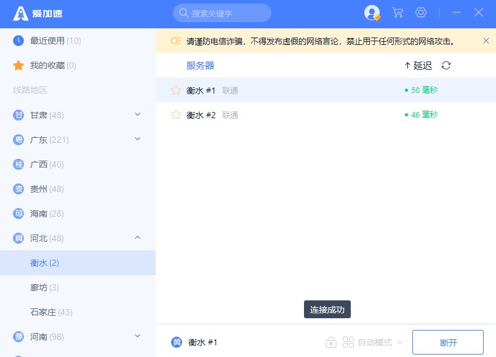Expand the 甘肃 region chevron
The width and height of the screenshot is (496, 357).
137,114
